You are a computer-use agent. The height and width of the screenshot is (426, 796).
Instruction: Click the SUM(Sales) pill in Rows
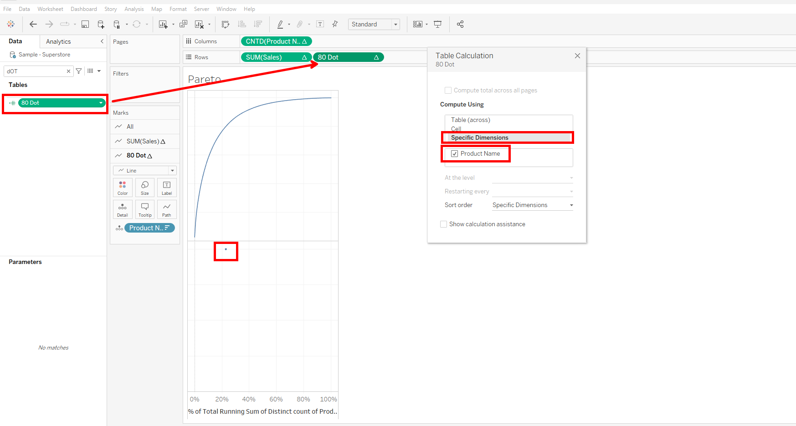(276, 57)
